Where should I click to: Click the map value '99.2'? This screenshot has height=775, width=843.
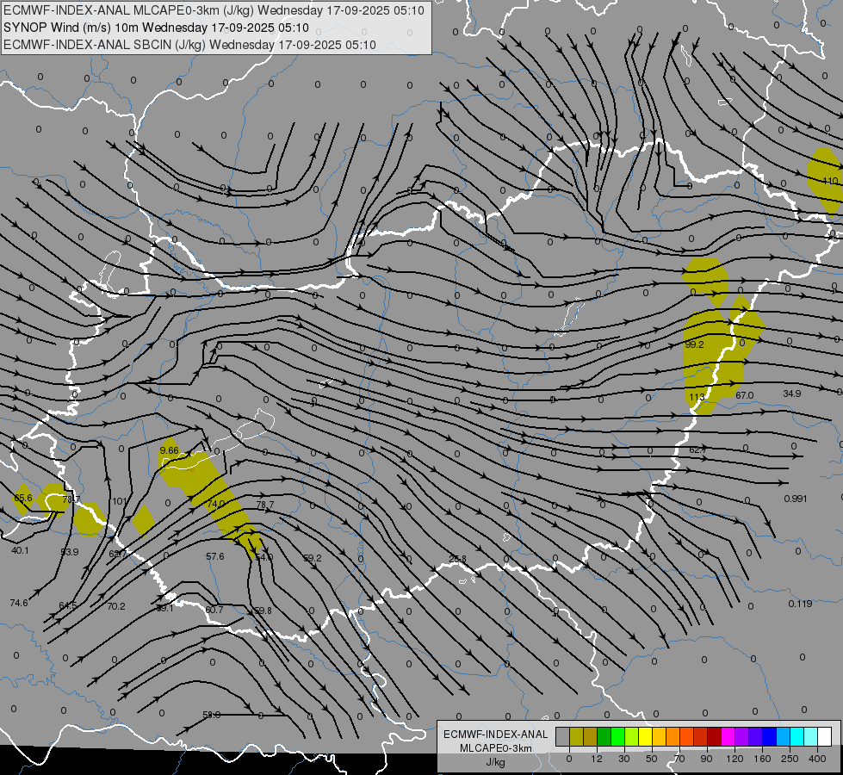[694, 344]
